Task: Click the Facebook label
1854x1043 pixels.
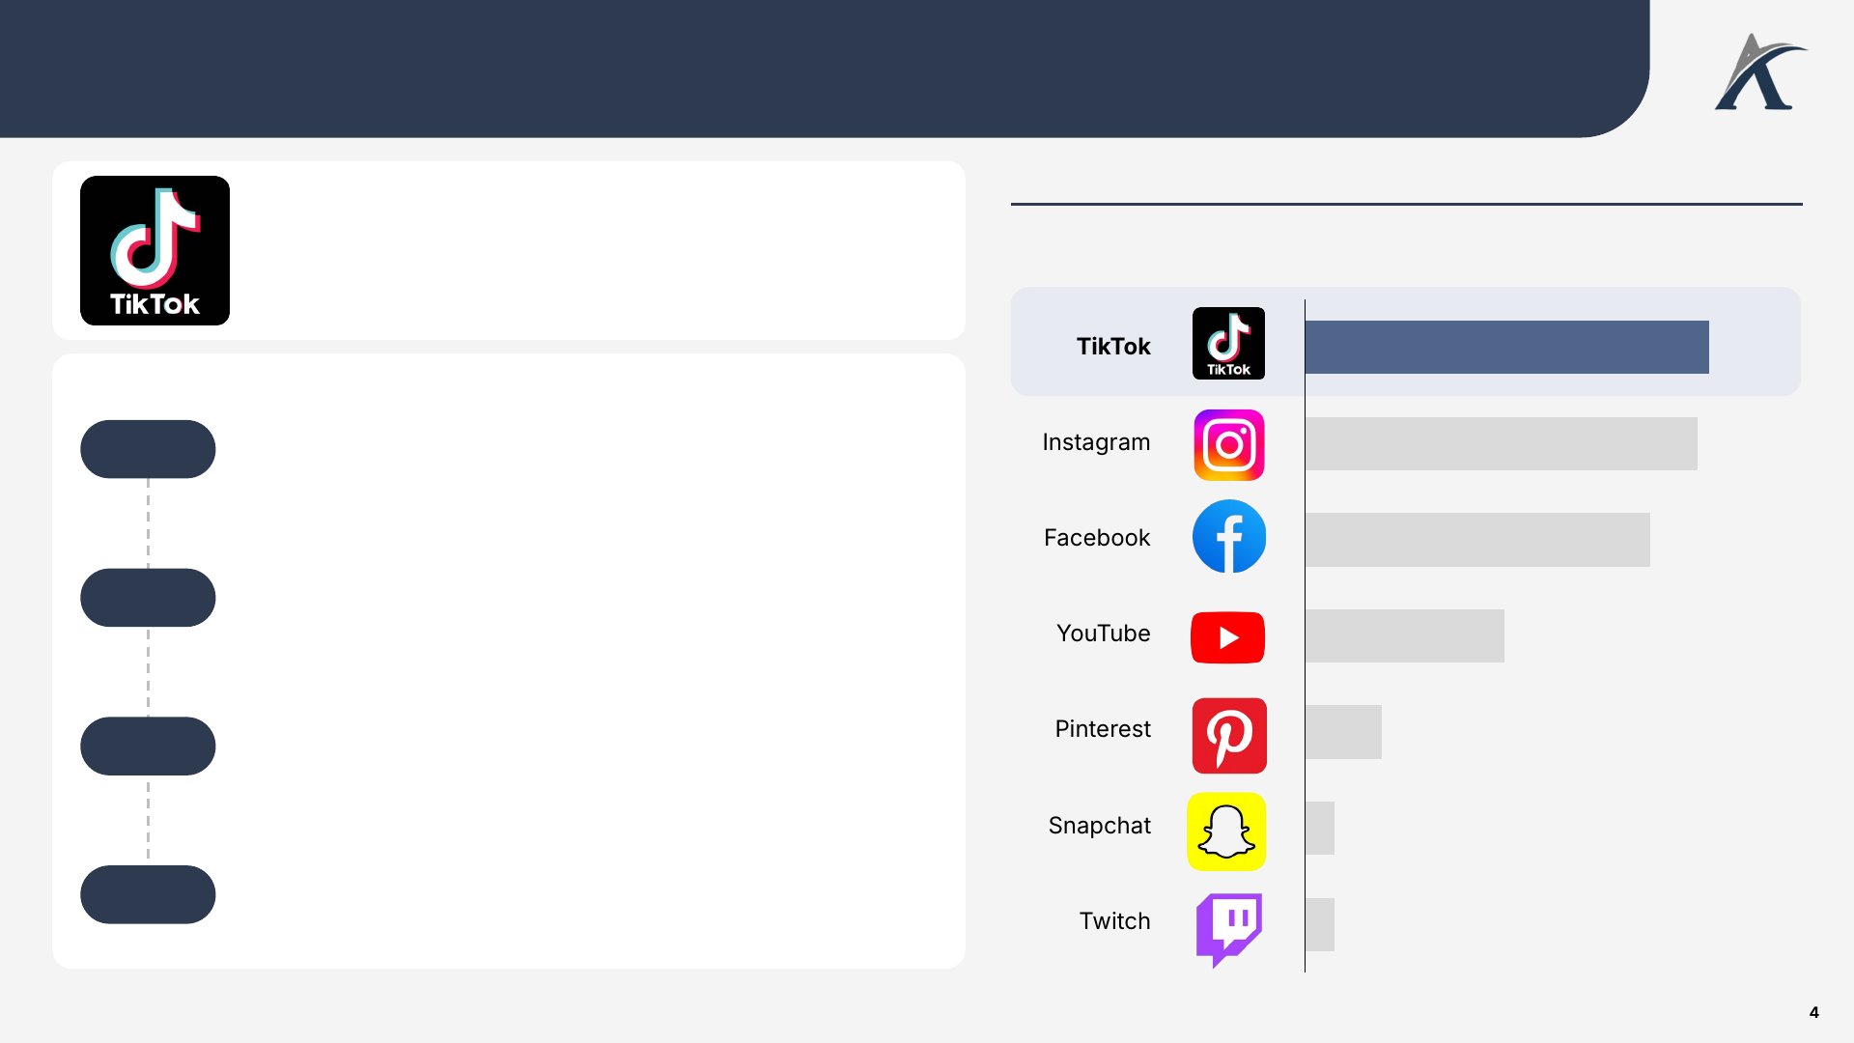Action: 1097,538
